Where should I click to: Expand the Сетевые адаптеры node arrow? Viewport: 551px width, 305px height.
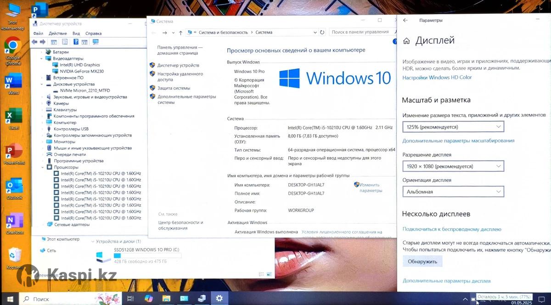[x=43, y=225]
